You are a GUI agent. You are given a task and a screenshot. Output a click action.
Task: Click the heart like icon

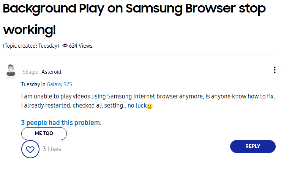click(30, 149)
